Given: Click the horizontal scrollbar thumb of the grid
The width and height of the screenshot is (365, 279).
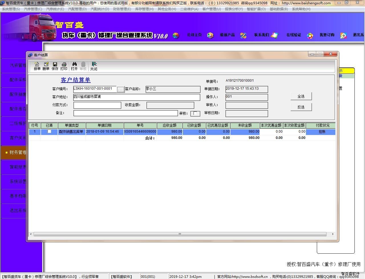Looking at the screenshot, I should [180, 234].
